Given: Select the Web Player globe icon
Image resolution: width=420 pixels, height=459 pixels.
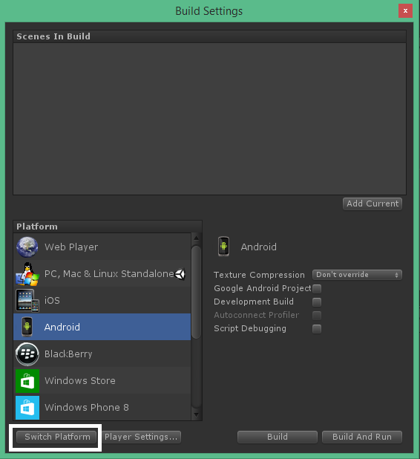Looking at the screenshot, I should pos(27,247).
